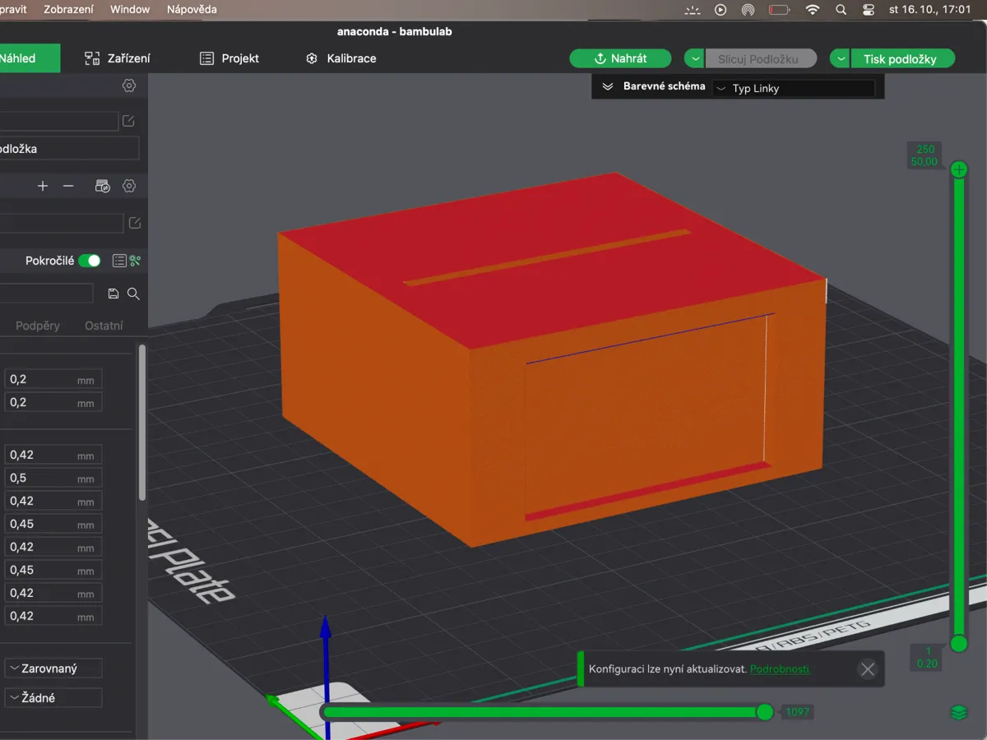Edit the Podložka preset with the pencil icon
Image resolution: width=987 pixels, height=740 pixels.
[128, 120]
